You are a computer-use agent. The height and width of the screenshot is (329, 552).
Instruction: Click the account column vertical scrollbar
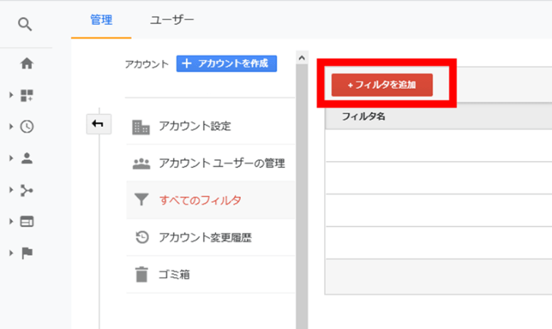[x=302, y=196]
